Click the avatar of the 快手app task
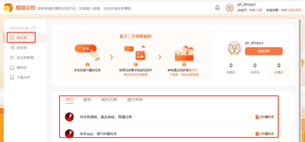The height and width of the screenshot is (142, 305). (69, 134)
